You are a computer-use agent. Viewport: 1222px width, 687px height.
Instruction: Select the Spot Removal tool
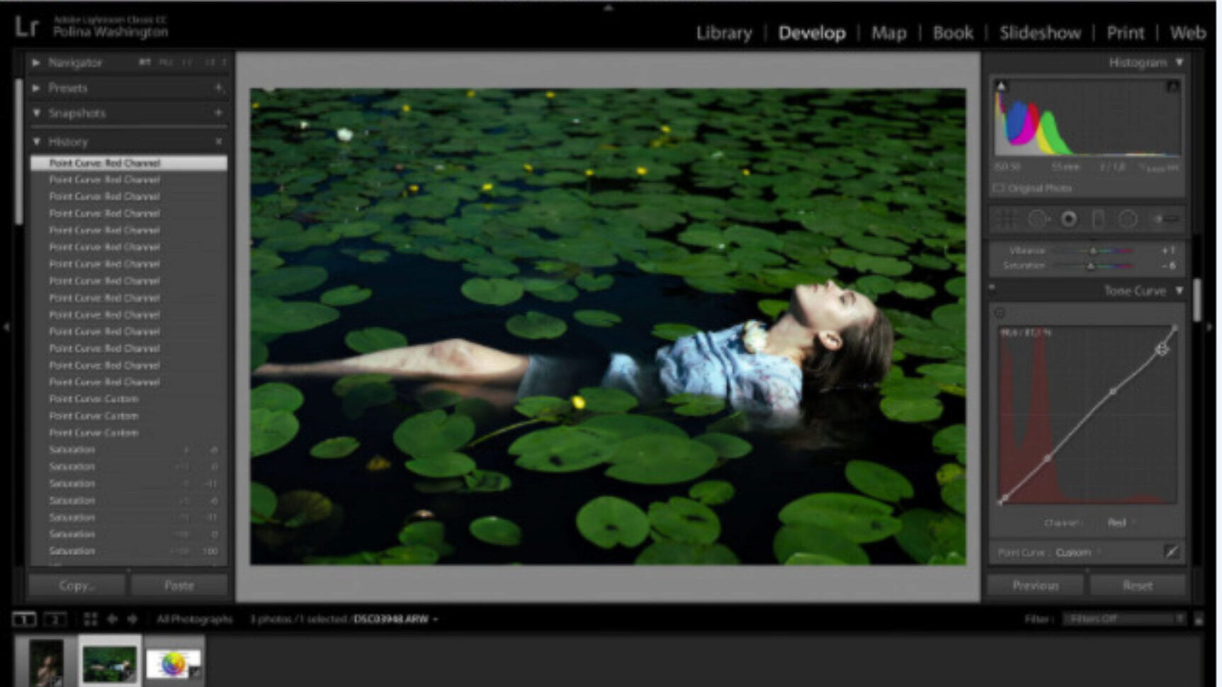pos(1039,220)
